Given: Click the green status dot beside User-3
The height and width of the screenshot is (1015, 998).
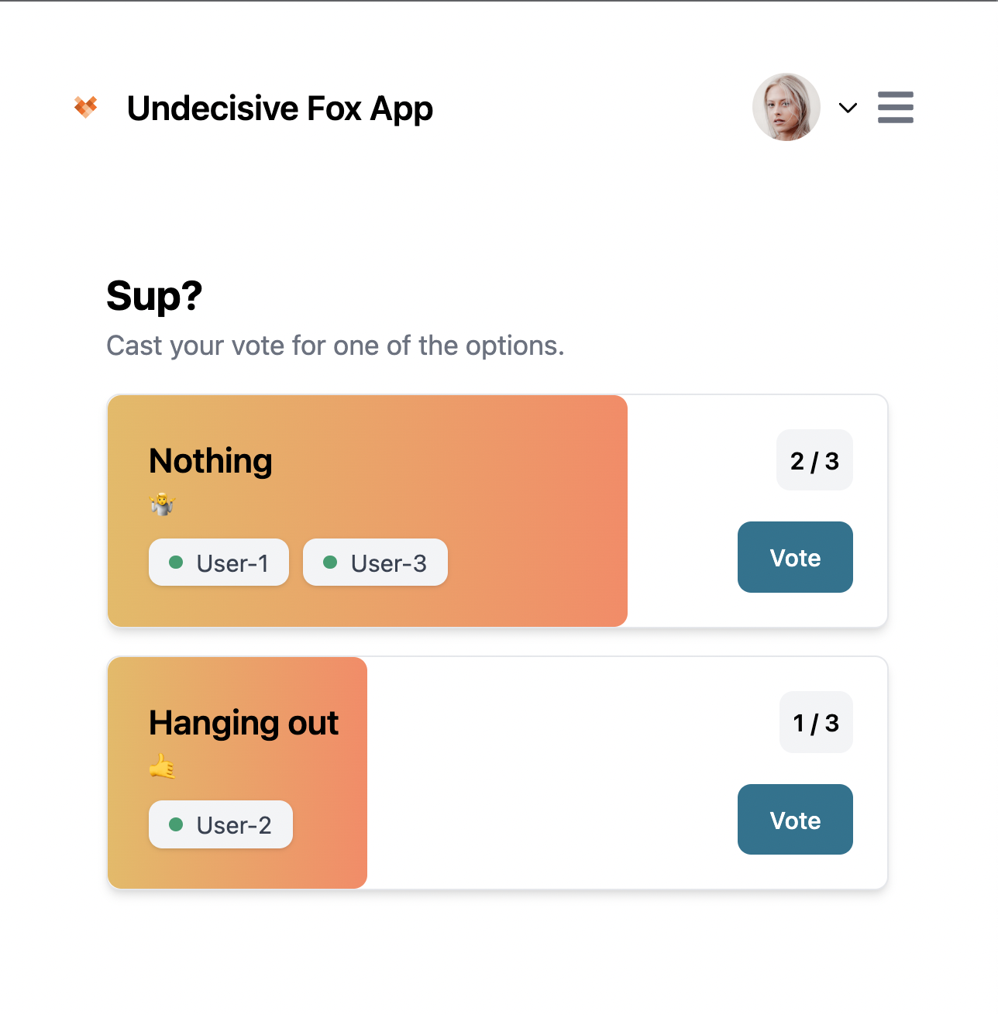Looking at the screenshot, I should coord(330,563).
